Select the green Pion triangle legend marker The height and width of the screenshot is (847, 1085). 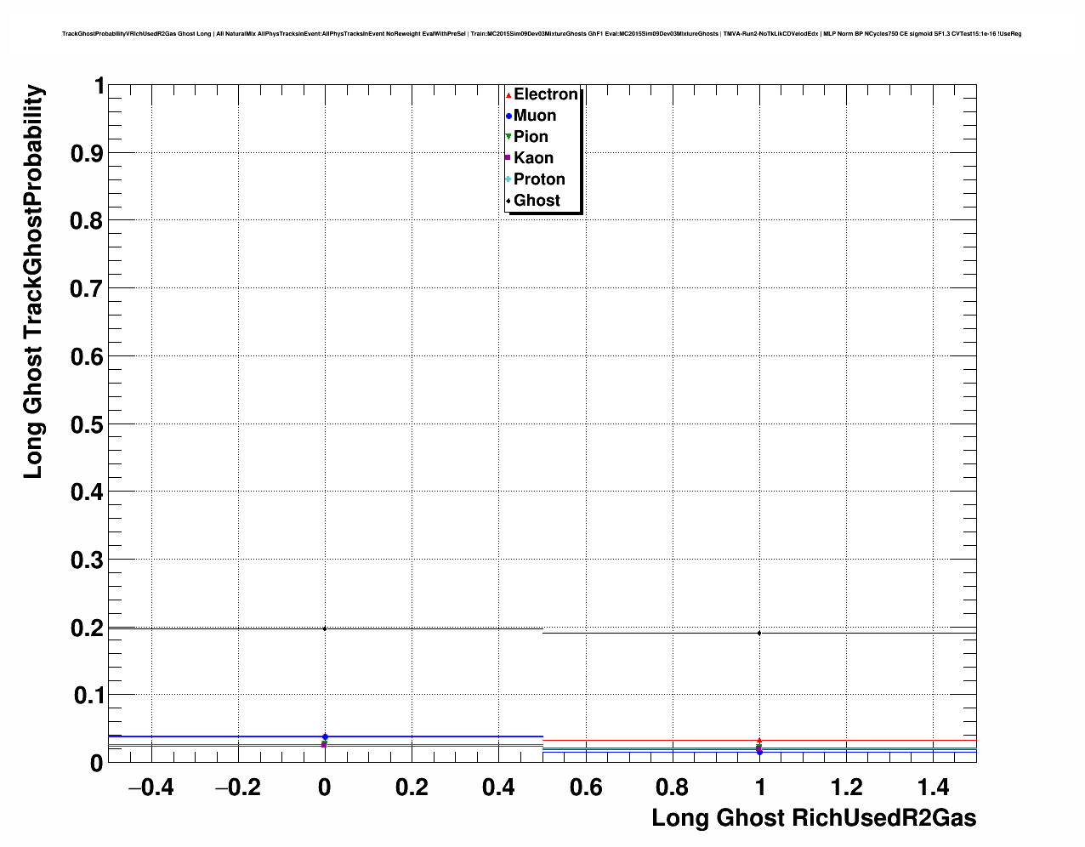pos(508,137)
